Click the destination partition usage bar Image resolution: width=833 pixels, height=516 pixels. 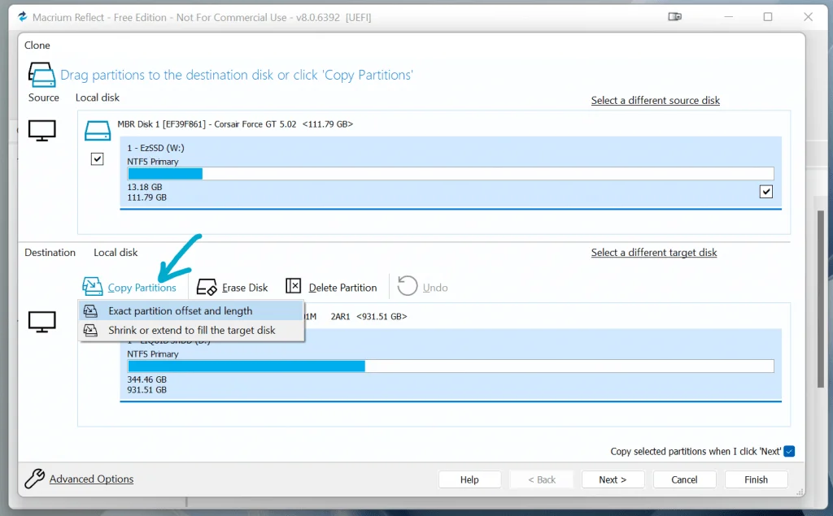[x=451, y=366]
